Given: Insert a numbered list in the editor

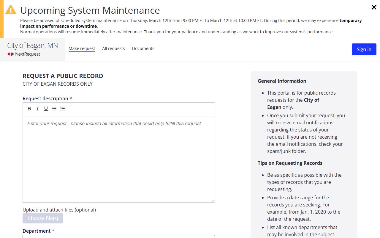Looking at the screenshot, I should coord(63,109).
